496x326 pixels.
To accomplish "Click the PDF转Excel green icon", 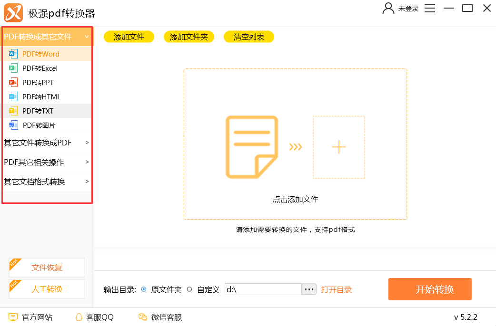I will pos(13,68).
